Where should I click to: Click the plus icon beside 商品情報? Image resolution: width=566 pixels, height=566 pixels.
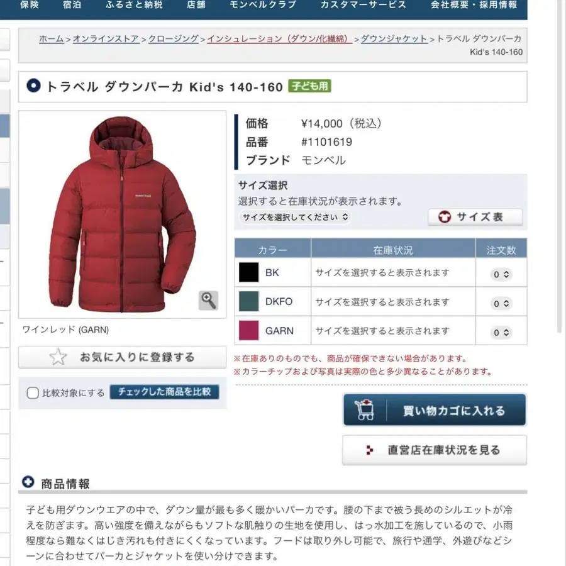(x=28, y=482)
